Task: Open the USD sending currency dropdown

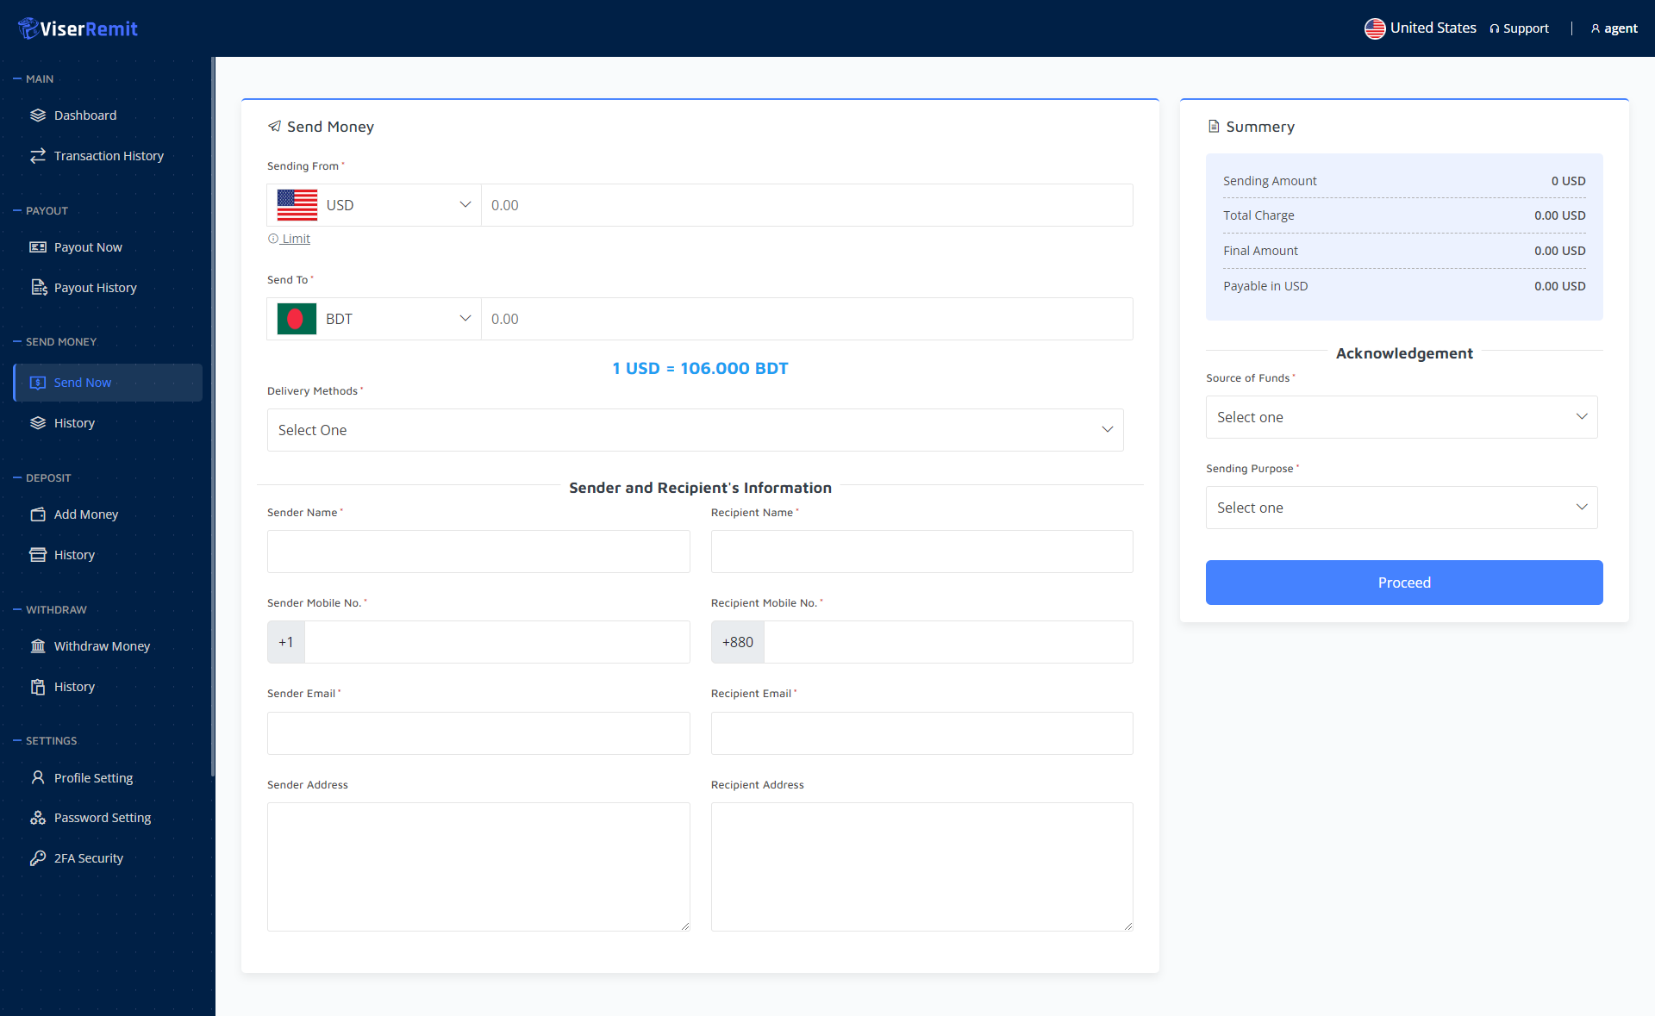Action: (x=374, y=205)
